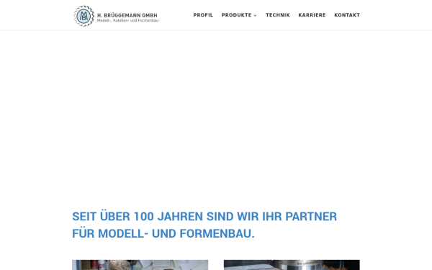Click the 'Modell-, Kokillen- und Formenbau' tagline
Viewport: 432px width, 270px height.
click(127, 21)
